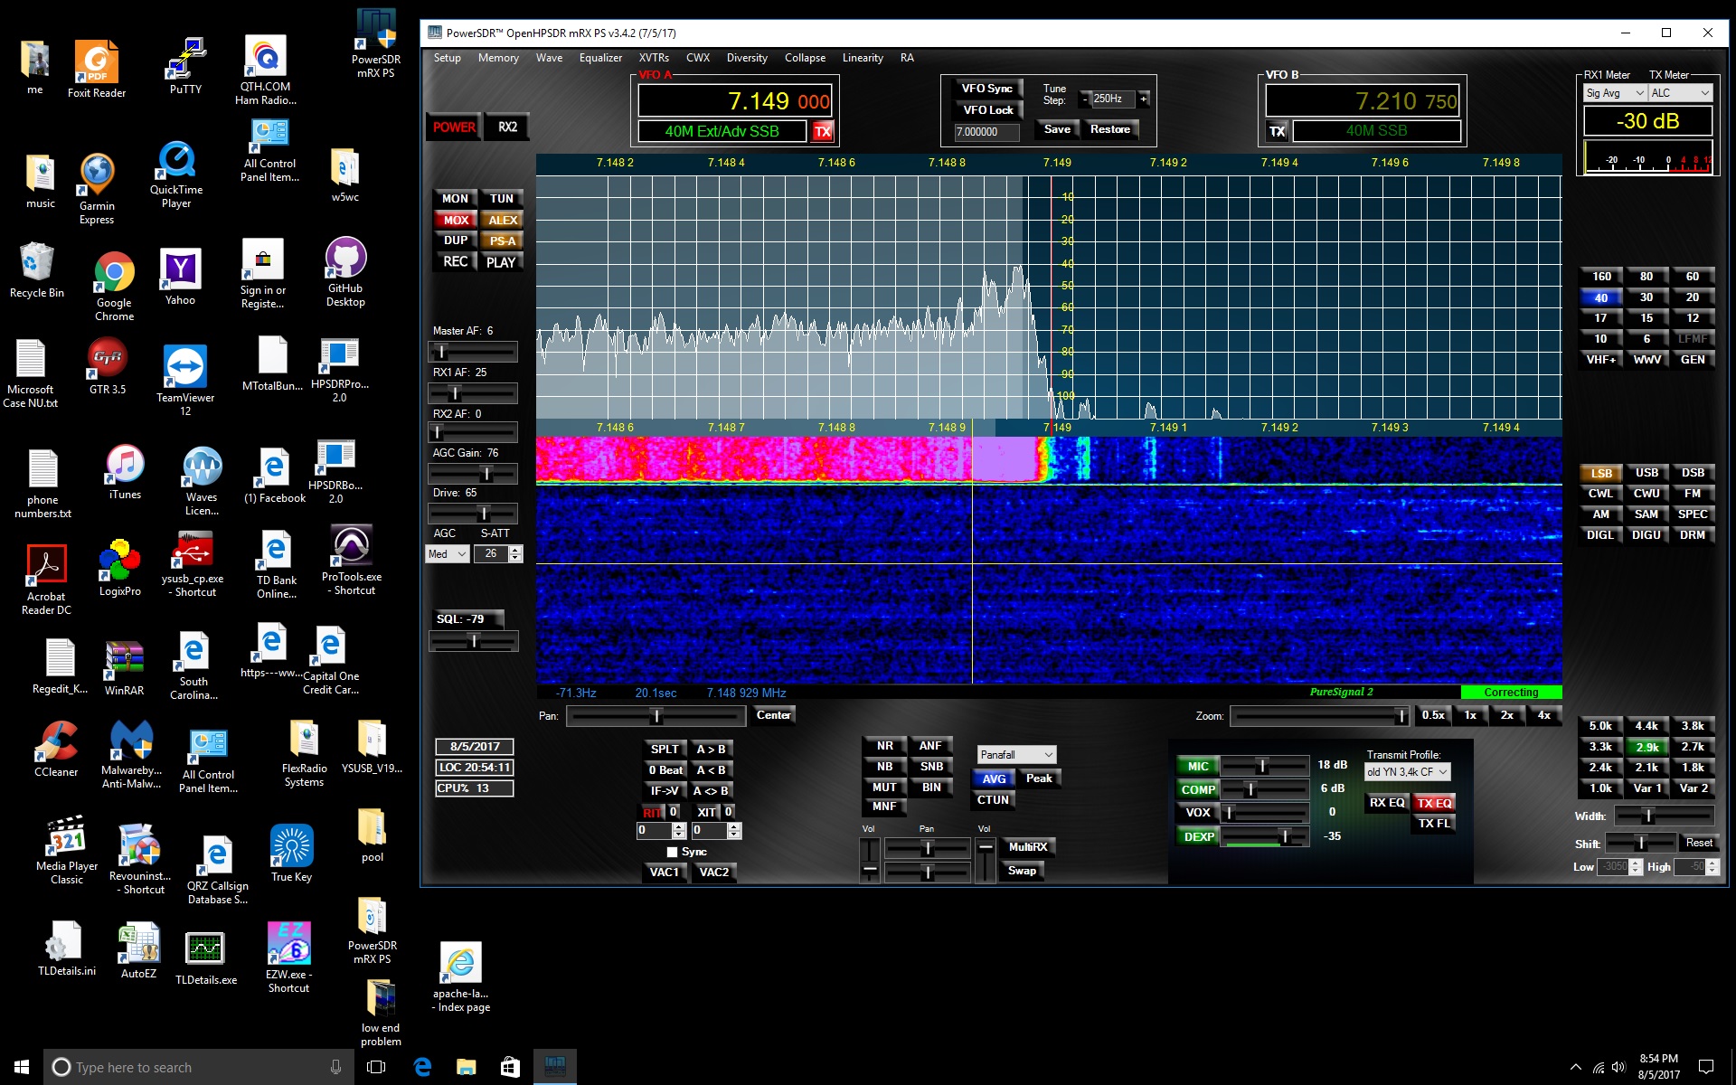Viewport: 1736px width, 1085px height.
Task: Open the Panafall display mode dropdown
Action: point(1016,754)
